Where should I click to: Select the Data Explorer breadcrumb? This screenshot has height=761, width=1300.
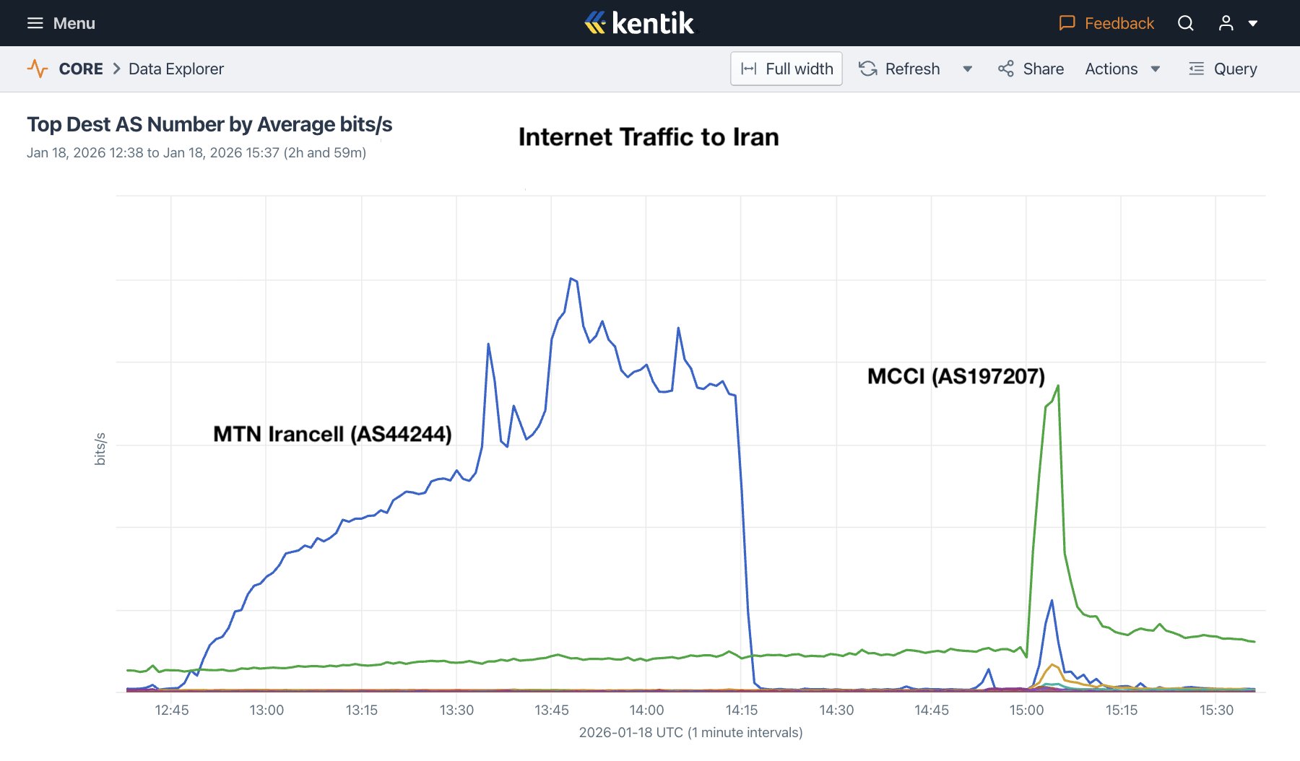[176, 69]
